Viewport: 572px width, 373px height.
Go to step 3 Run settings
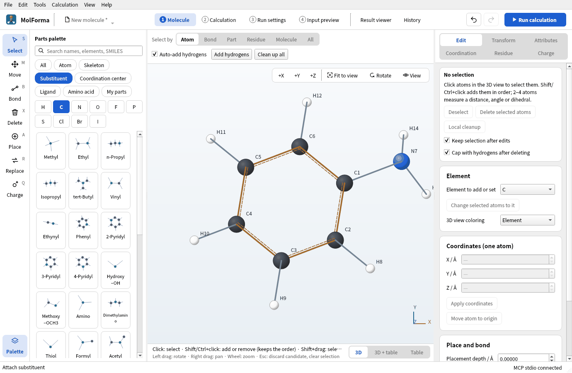click(268, 20)
